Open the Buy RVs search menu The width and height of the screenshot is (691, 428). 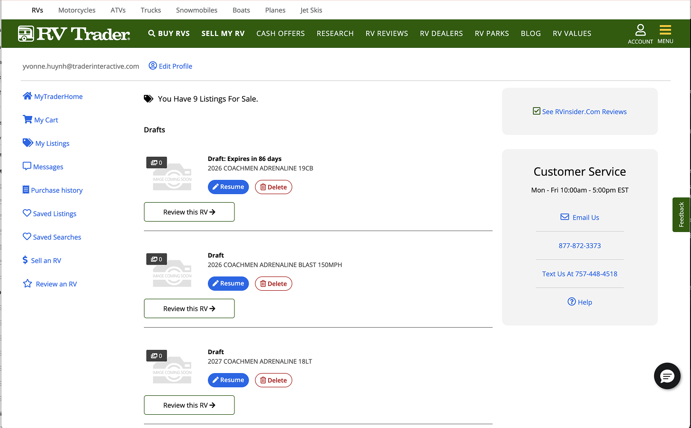tap(169, 34)
